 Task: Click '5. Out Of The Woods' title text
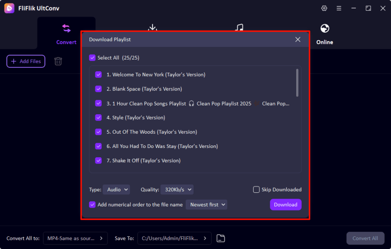click(152, 132)
